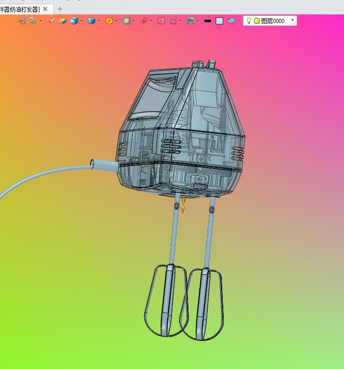Activate the zoom magnifier tool icon
The image size is (344, 369).
pyautogui.click(x=126, y=21)
